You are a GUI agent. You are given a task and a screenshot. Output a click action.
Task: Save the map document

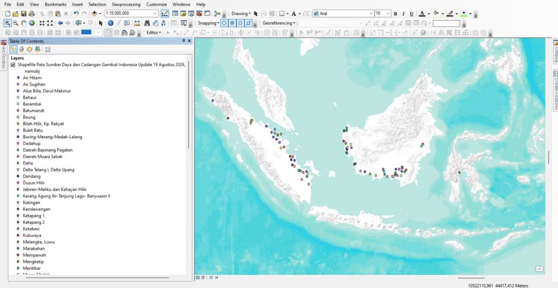tap(23, 14)
